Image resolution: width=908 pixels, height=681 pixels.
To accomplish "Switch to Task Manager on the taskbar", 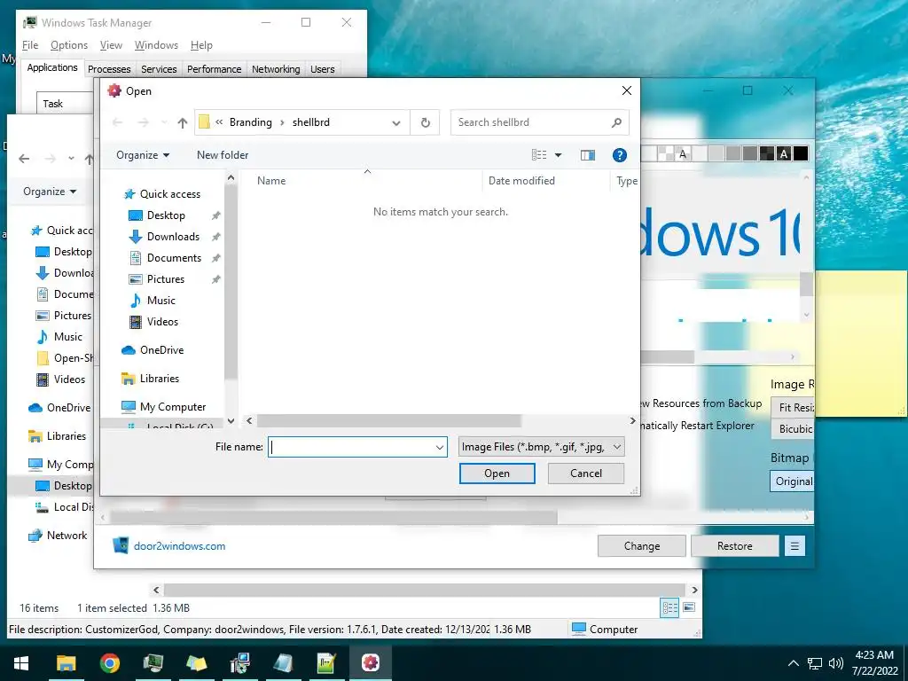I will coord(153,663).
